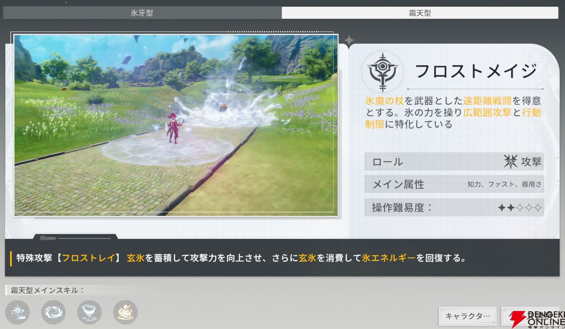Click the ロール row
Screen dimensions: 565x329
454,162
